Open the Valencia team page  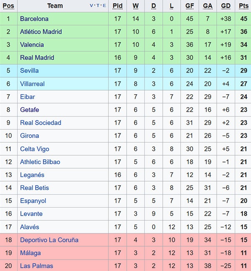point(32,45)
